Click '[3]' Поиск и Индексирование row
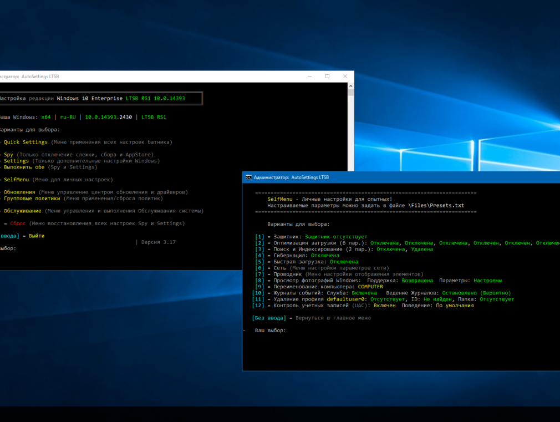This screenshot has height=422, width=560. pyautogui.click(x=344, y=249)
